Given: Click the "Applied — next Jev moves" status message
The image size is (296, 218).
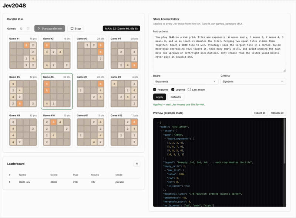Looking at the screenshot, I should click(x=179, y=104).
